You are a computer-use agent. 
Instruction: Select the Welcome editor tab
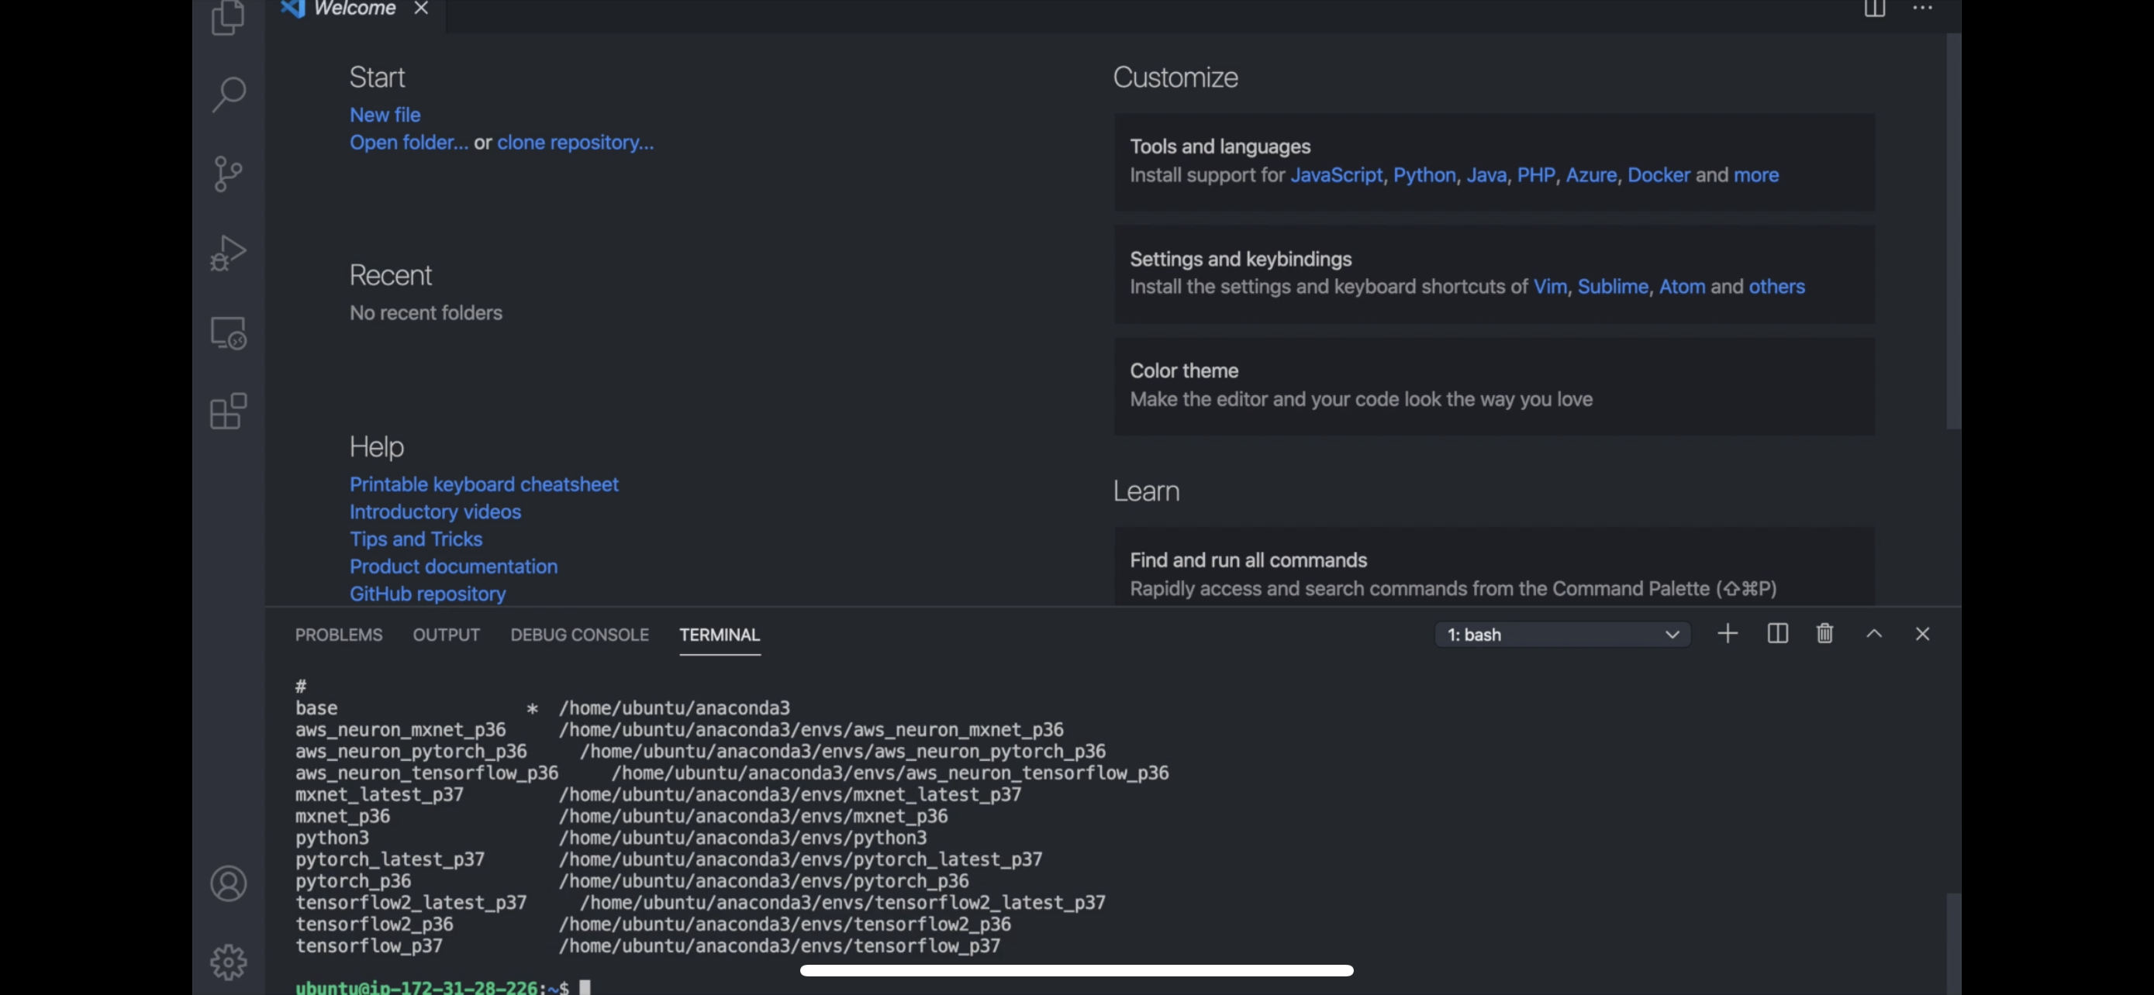[355, 10]
